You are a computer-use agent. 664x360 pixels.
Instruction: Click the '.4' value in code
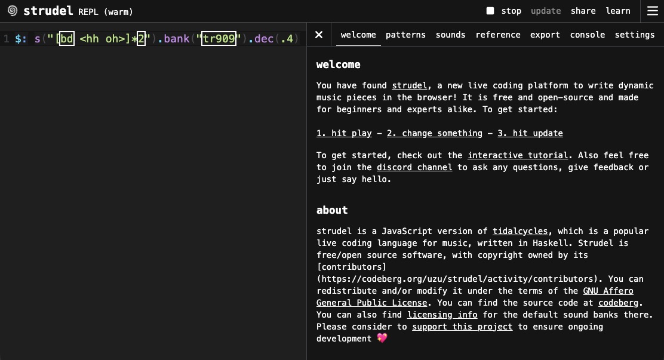click(287, 39)
